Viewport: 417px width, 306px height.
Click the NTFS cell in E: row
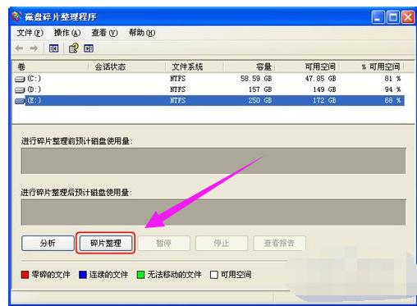(177, 100)
